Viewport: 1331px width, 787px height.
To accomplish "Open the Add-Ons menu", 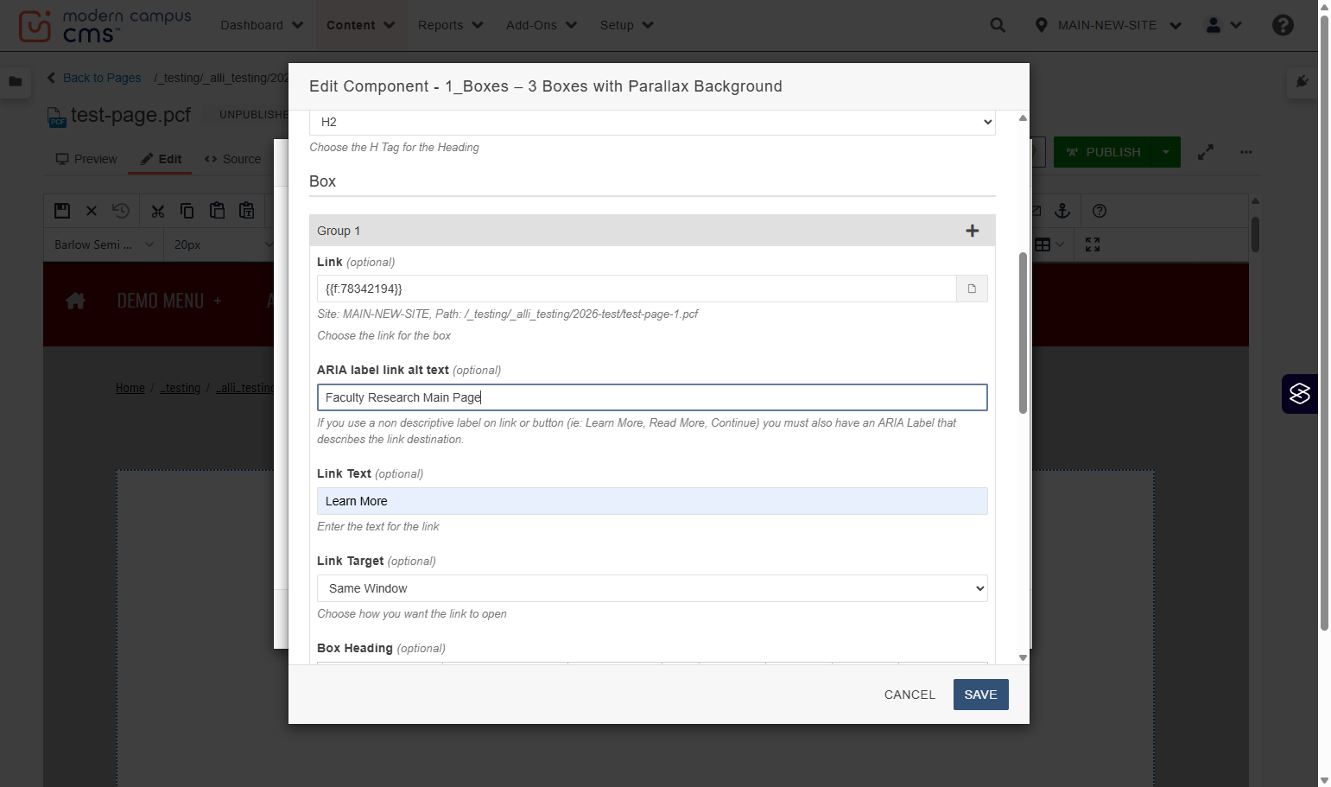I will (x=542, y=25).
